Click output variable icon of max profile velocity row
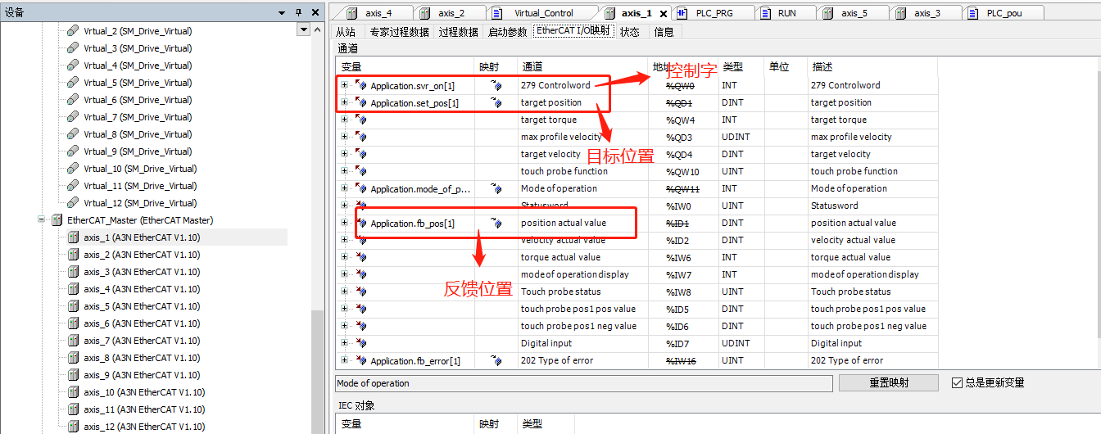 coord(360,137)
